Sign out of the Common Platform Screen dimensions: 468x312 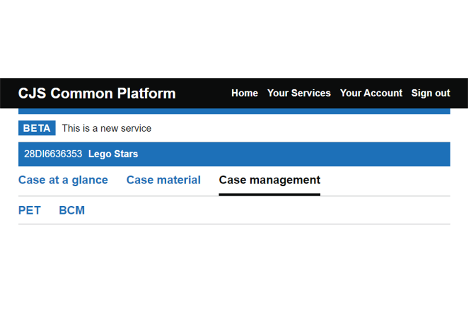pyautogui.click(x=430, y=93)
